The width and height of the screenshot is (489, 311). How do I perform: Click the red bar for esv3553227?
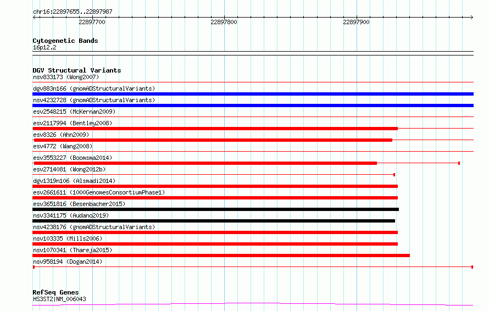click(x=205, y=163)
